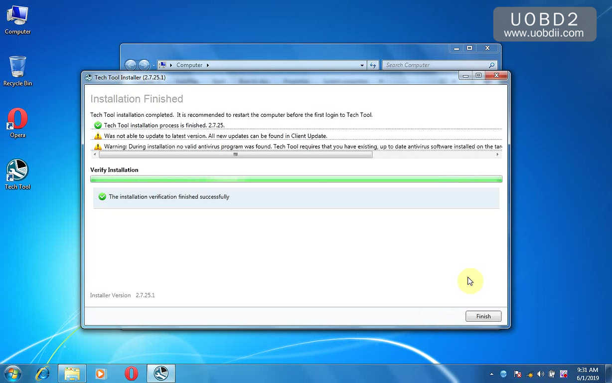Open the Windows Start menu
This screenshot has width=612, height=383.
(x=13, y=373)
